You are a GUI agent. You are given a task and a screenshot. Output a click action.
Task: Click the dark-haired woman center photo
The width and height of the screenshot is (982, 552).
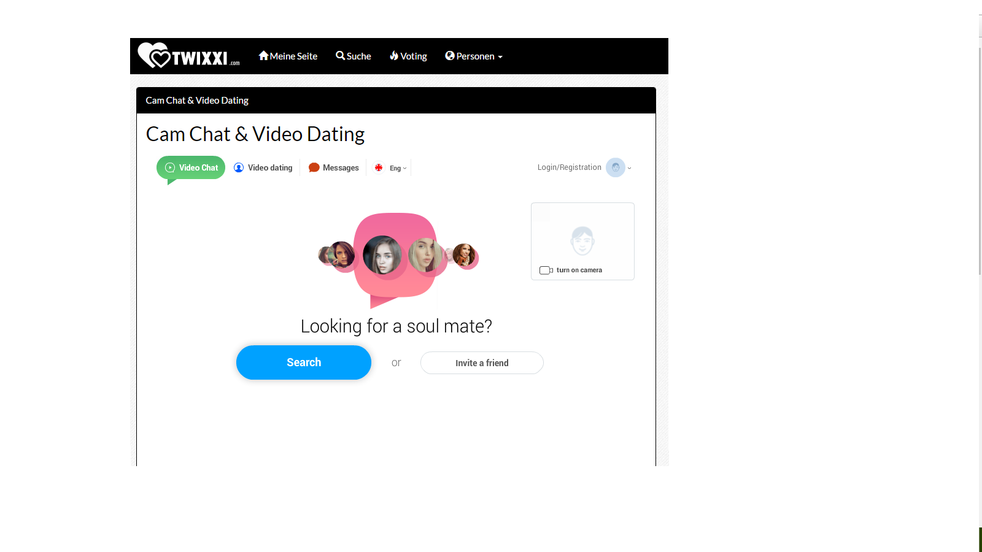[x=382, y=255]
